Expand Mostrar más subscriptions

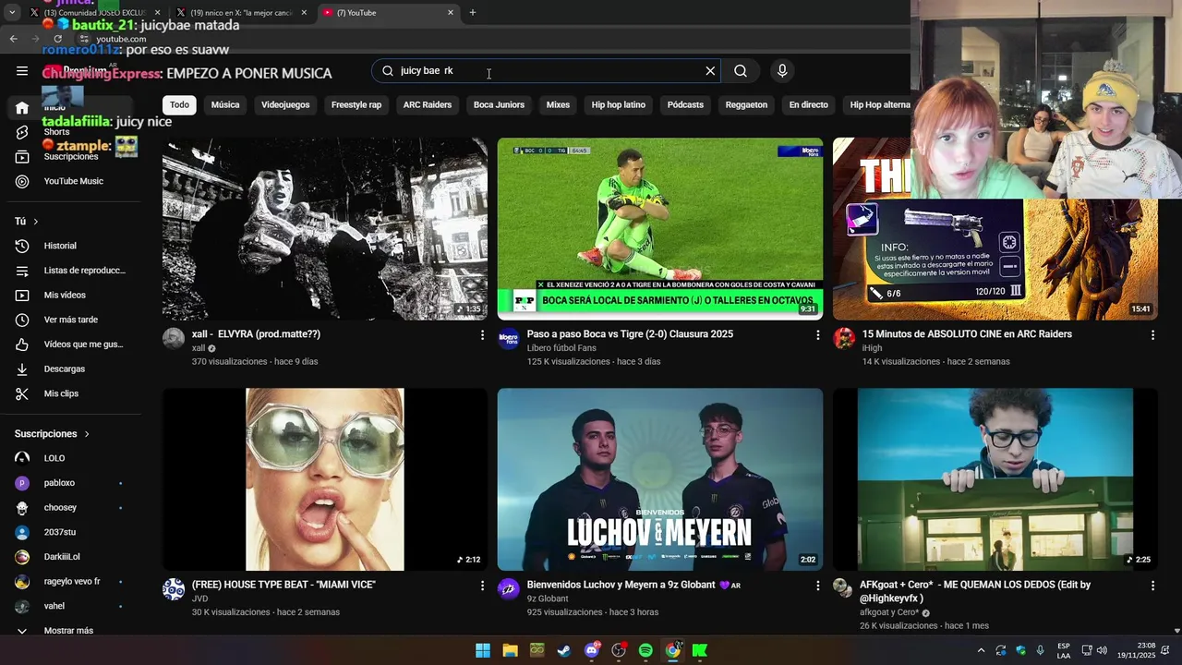click(x=72, y=631)
